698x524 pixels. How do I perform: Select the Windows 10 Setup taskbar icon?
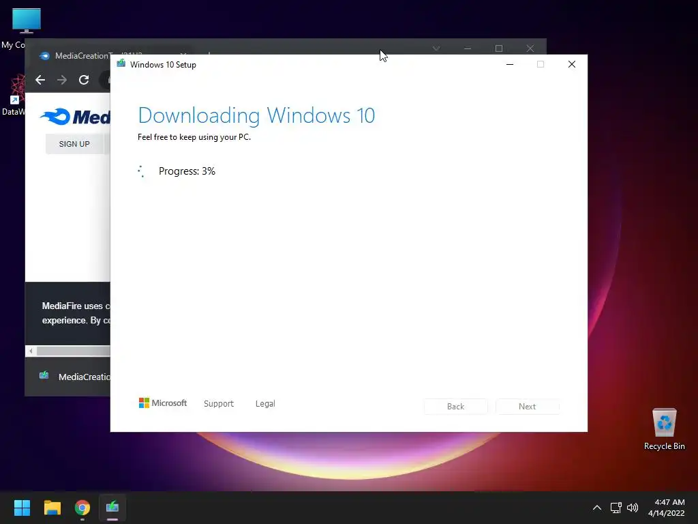[112, 508]
